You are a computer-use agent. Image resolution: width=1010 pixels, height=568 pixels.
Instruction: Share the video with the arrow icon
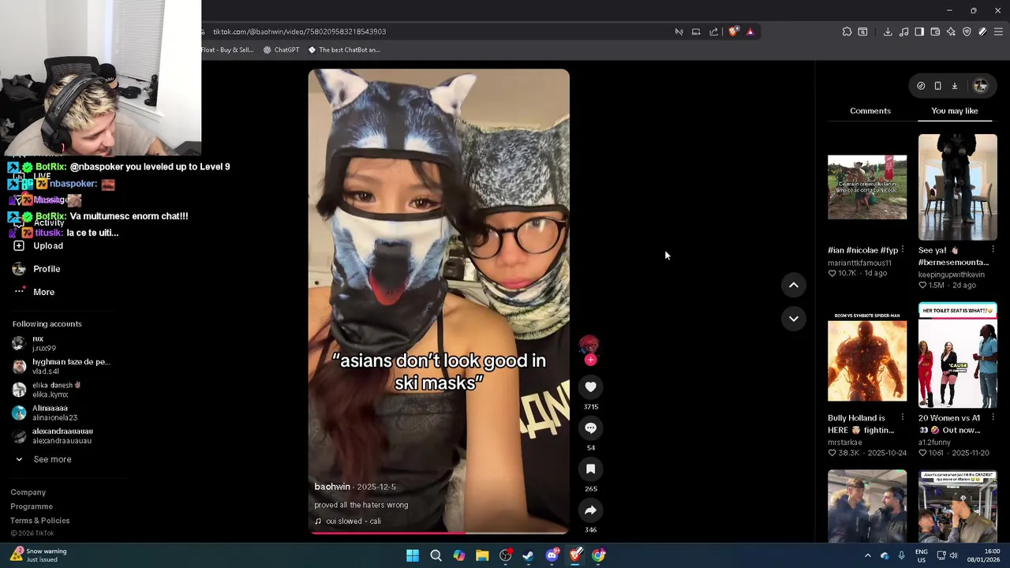tap(590, 510)
